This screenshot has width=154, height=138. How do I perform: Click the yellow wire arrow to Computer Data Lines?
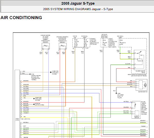tap(34, 98)
